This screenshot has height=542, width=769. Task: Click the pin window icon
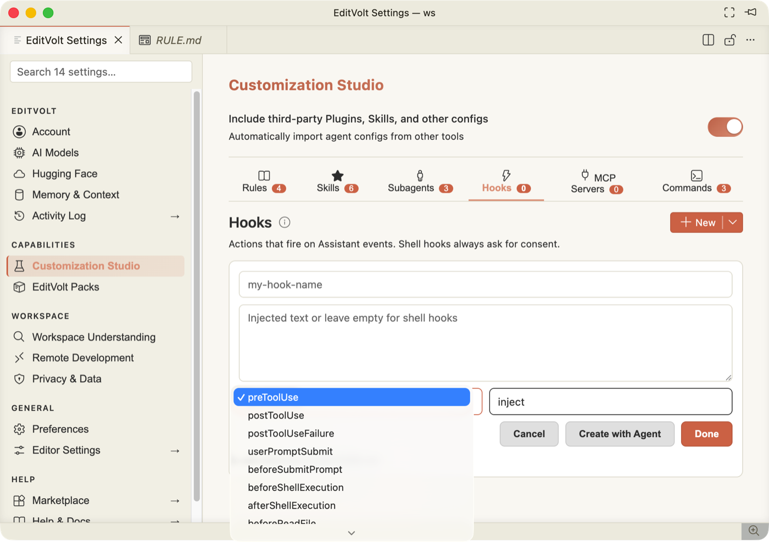click(751, 13)
